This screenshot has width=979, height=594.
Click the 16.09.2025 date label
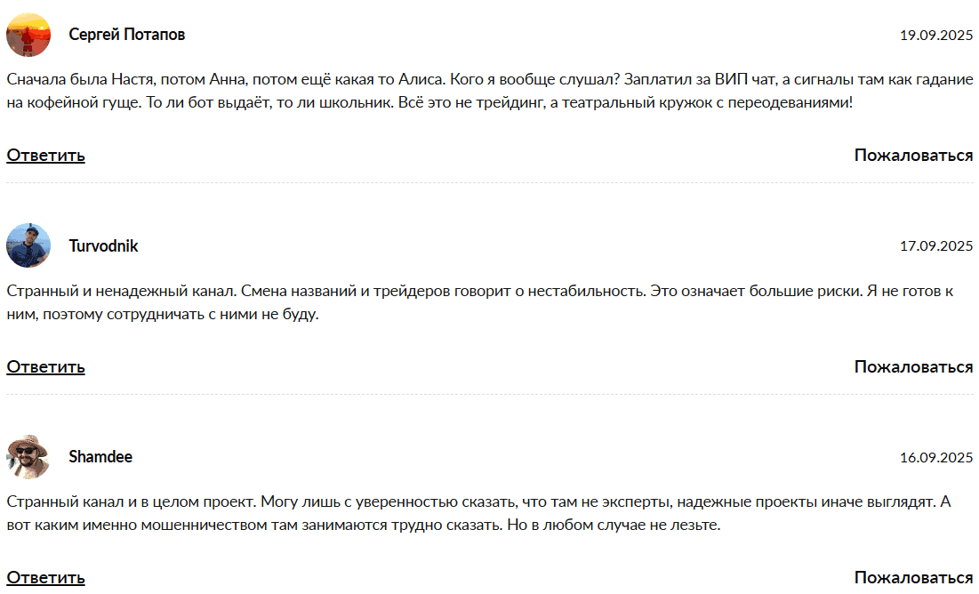point(936,458)
